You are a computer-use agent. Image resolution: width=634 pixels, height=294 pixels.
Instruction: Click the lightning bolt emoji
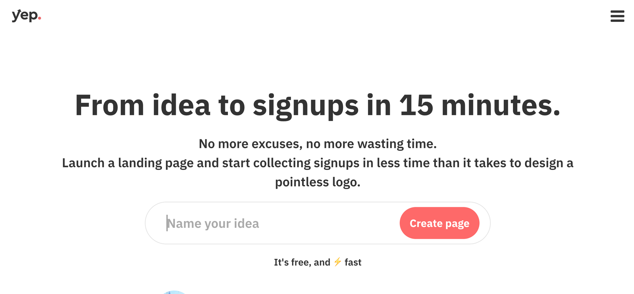(x=338, y=262)
